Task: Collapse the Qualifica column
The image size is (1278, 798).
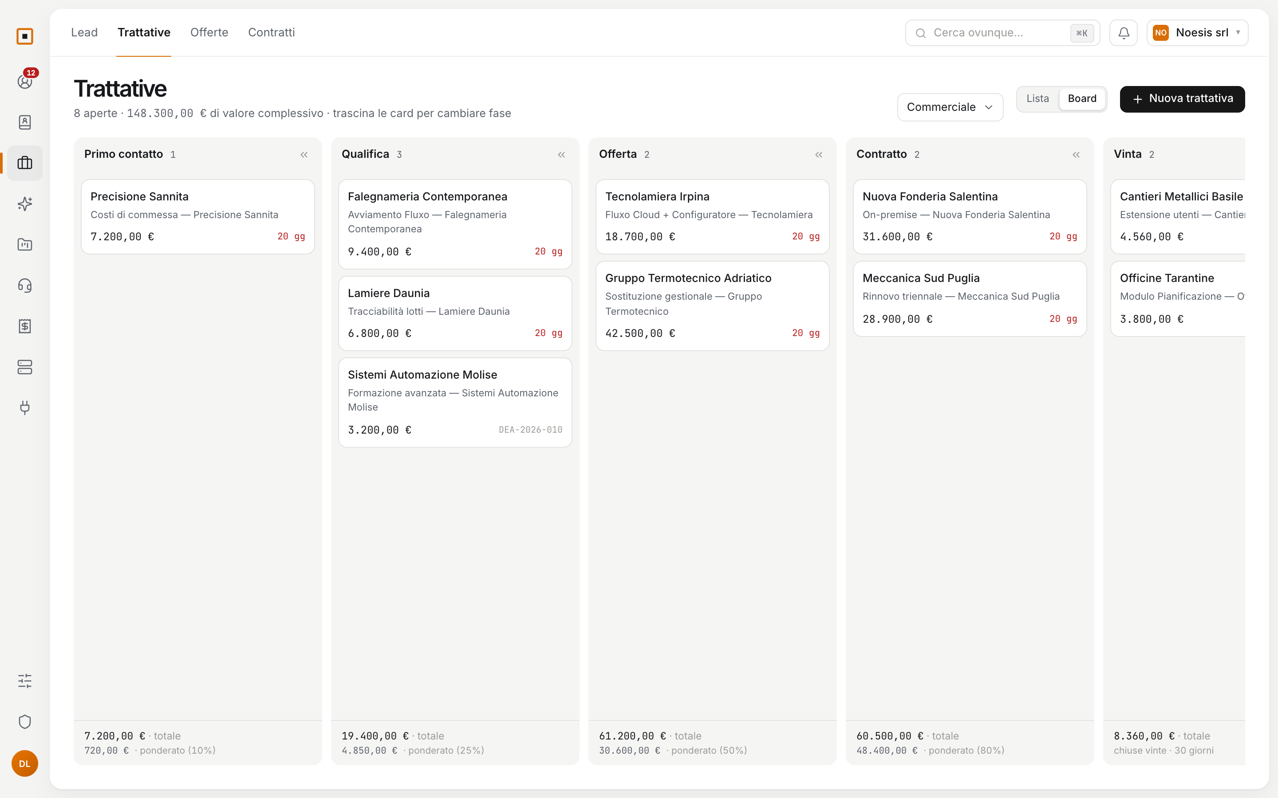Action: click(561, 155)
